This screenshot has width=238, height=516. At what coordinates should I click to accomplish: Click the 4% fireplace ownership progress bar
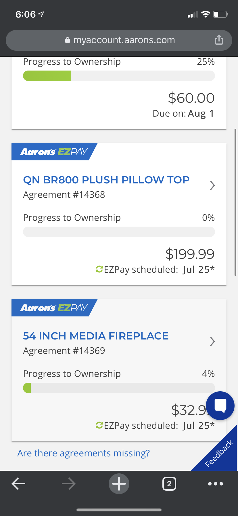[119, 388]
